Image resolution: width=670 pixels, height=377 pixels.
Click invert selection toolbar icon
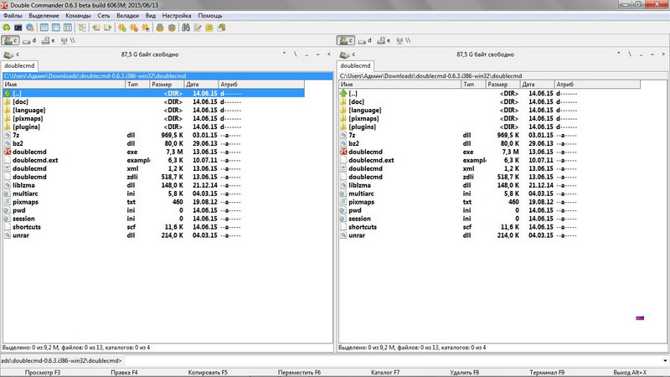tap(145, 28)
